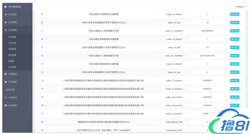Click the list icon beside 交易市场
The height and width of the screenshot is (134, 250).
pyautogui.click(x=6, y=98)
